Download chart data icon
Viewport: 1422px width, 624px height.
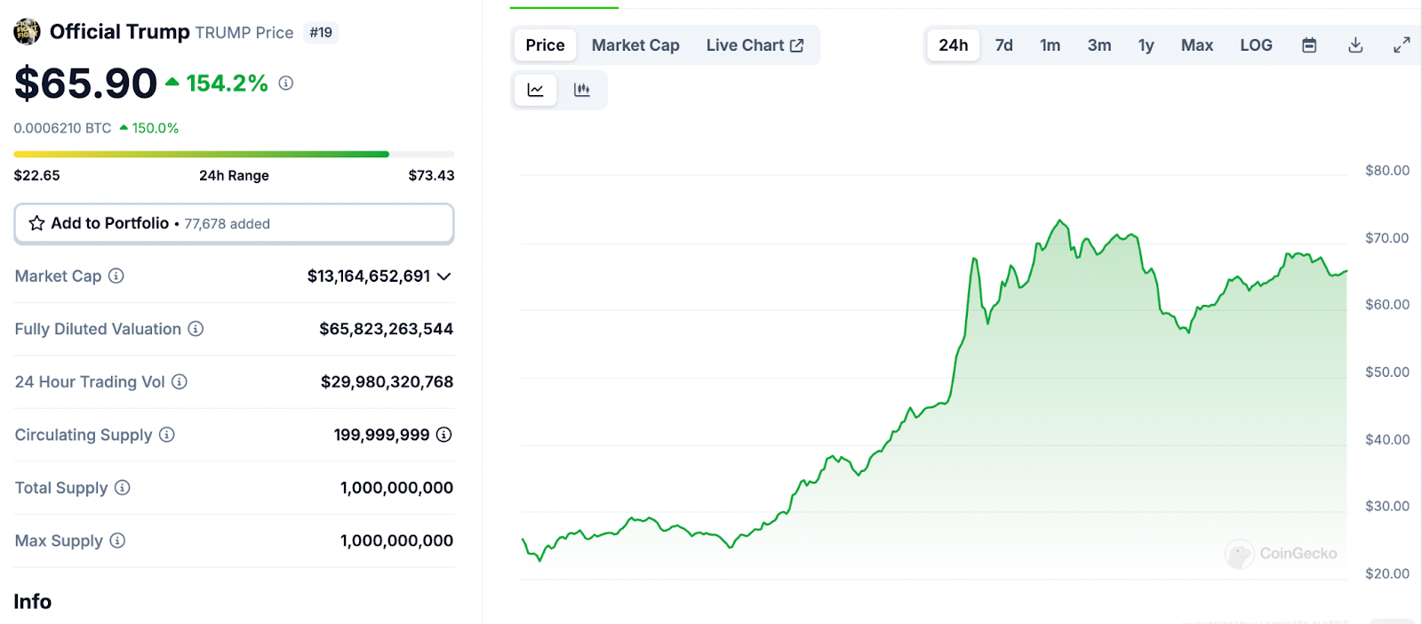[1355, 45]
